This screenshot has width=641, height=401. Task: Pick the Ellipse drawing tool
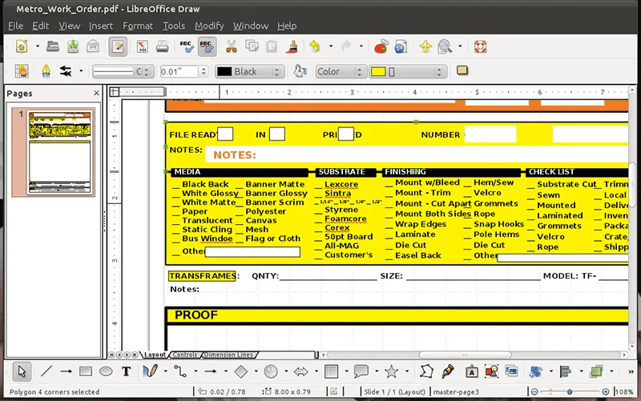pos(106,371)
